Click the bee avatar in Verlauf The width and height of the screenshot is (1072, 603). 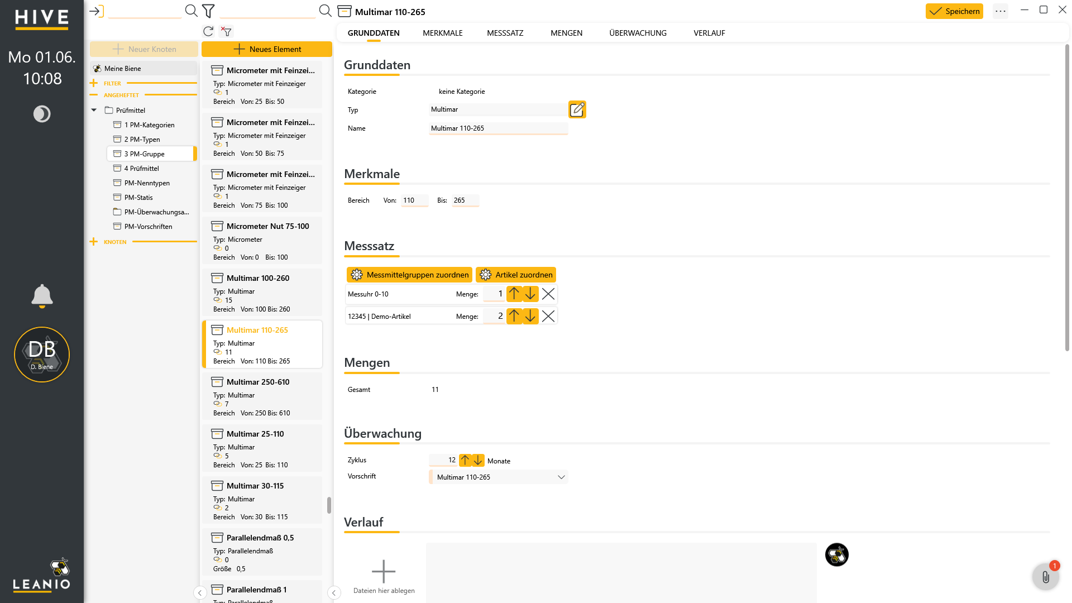836,554
